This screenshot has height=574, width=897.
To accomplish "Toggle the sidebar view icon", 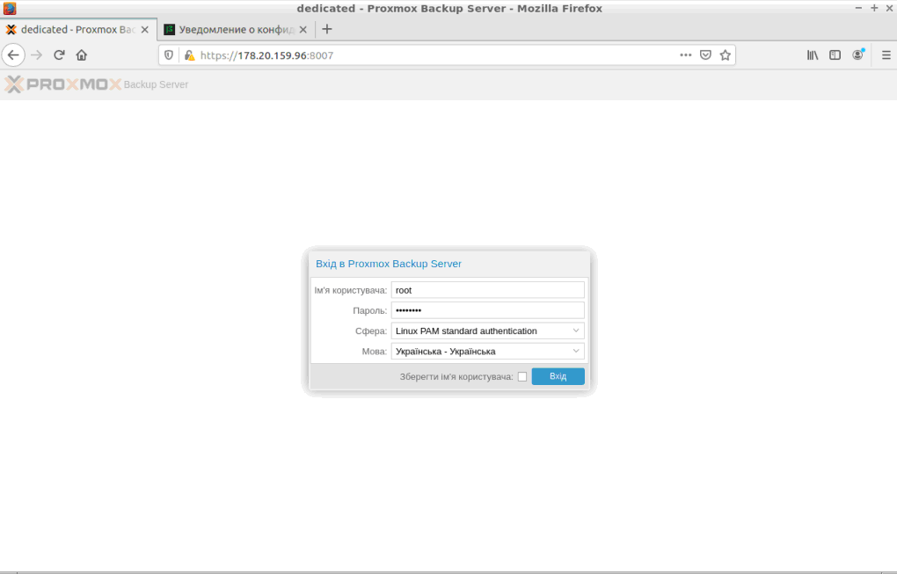I will (835, 55).
